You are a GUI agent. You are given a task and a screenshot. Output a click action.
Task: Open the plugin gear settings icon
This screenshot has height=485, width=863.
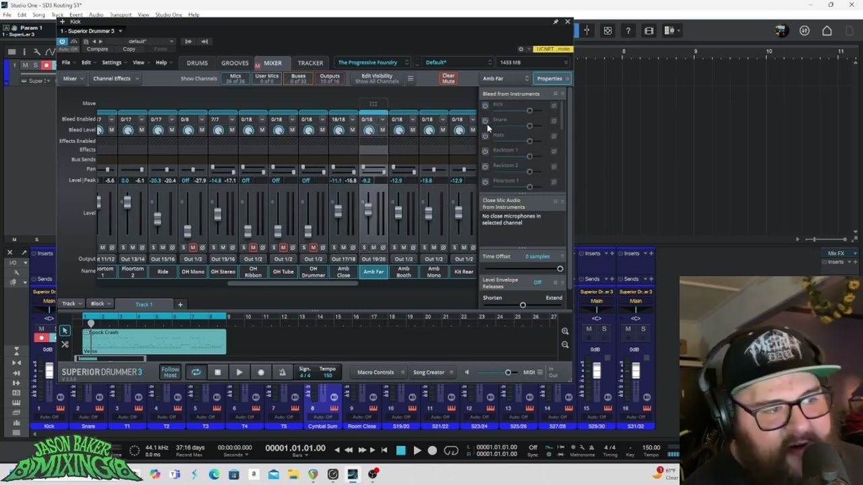tap(520, 49)
